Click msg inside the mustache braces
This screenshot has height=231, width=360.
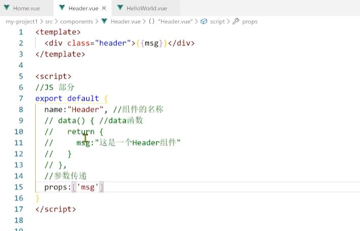point(151,43)
